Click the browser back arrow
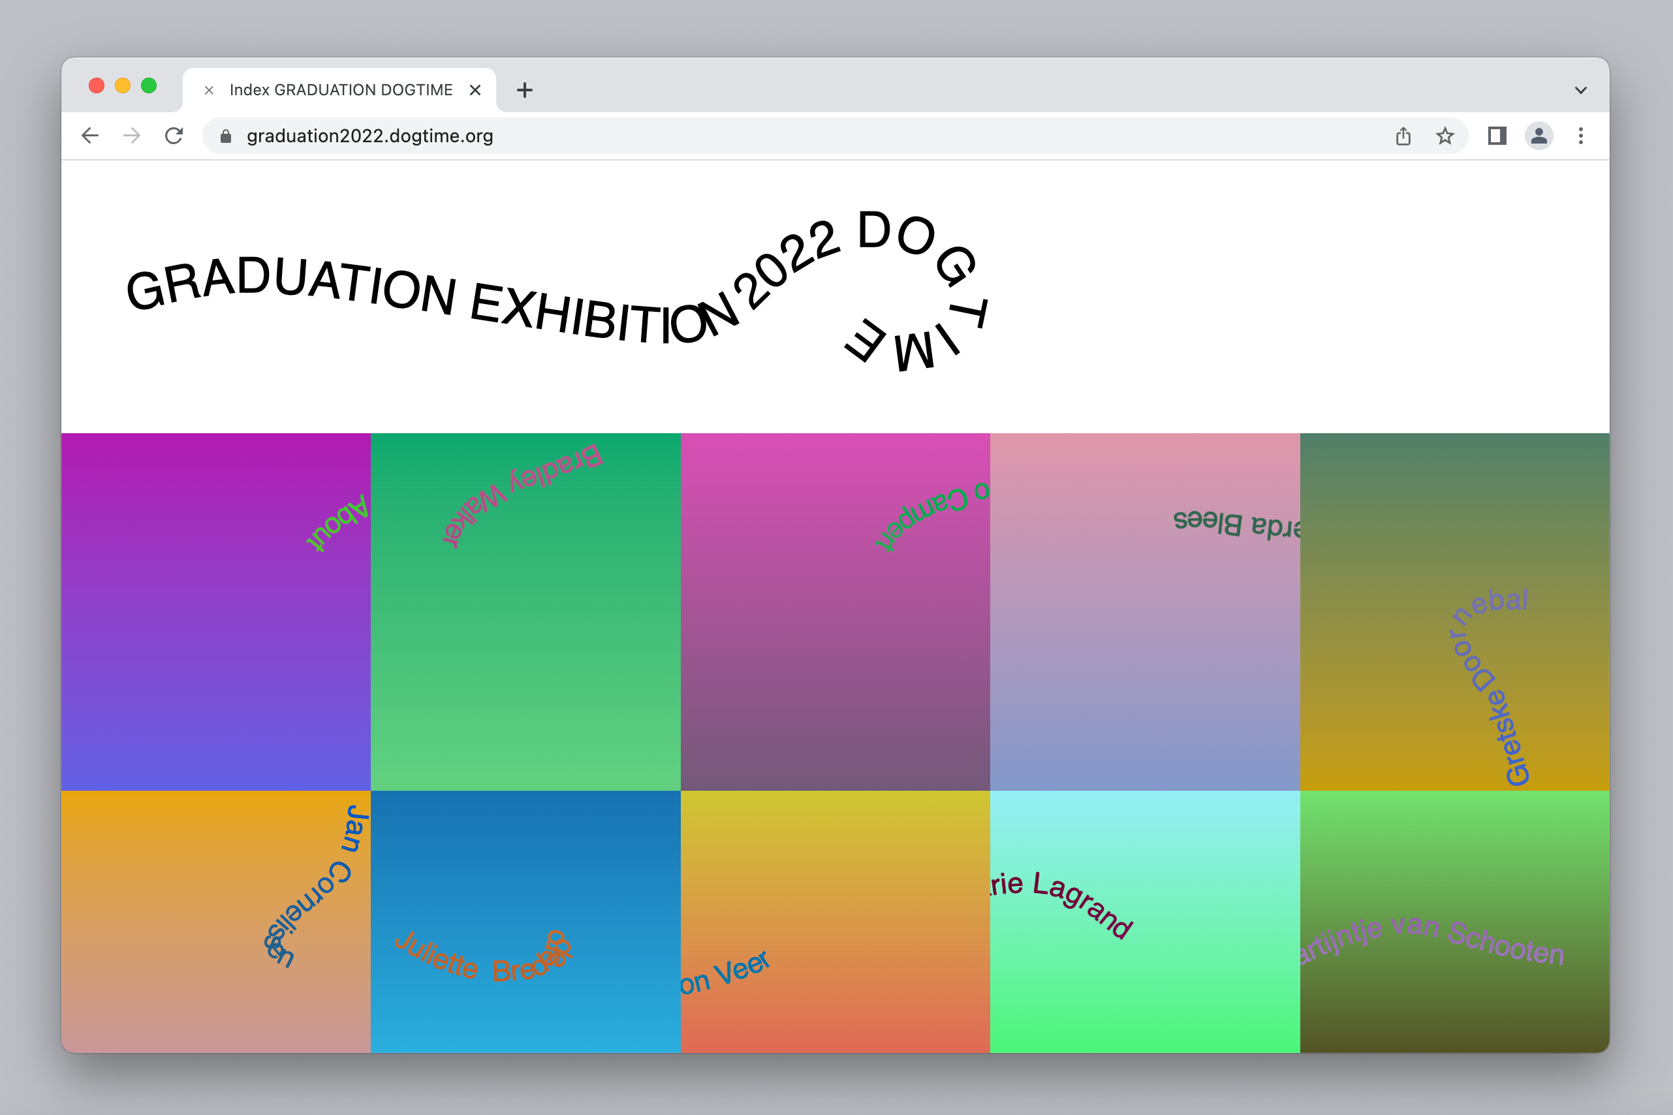The image size is (1673, 1115). coord(90,136)
